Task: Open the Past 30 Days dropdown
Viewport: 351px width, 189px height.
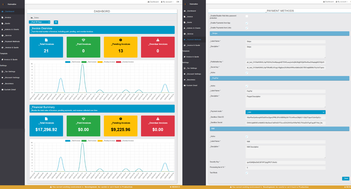Action: (x=40, y=22)
